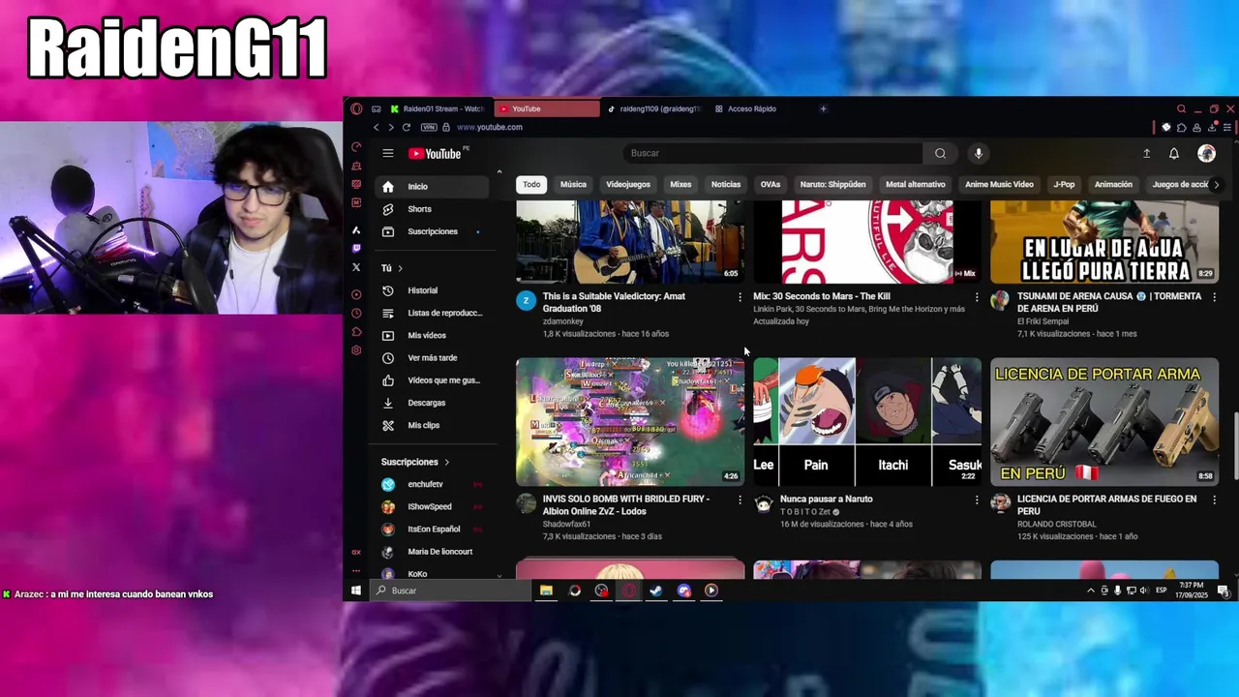Click the search magnifier button in YouTube
Image resolution: width=1239 pixels, height=697 pixels.
pyautogui.click(x=940, y=153)
